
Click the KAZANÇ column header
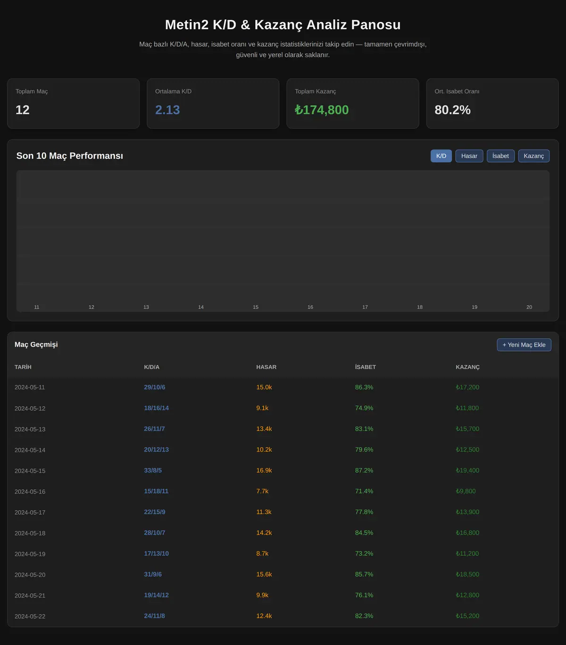click(467, 367)
